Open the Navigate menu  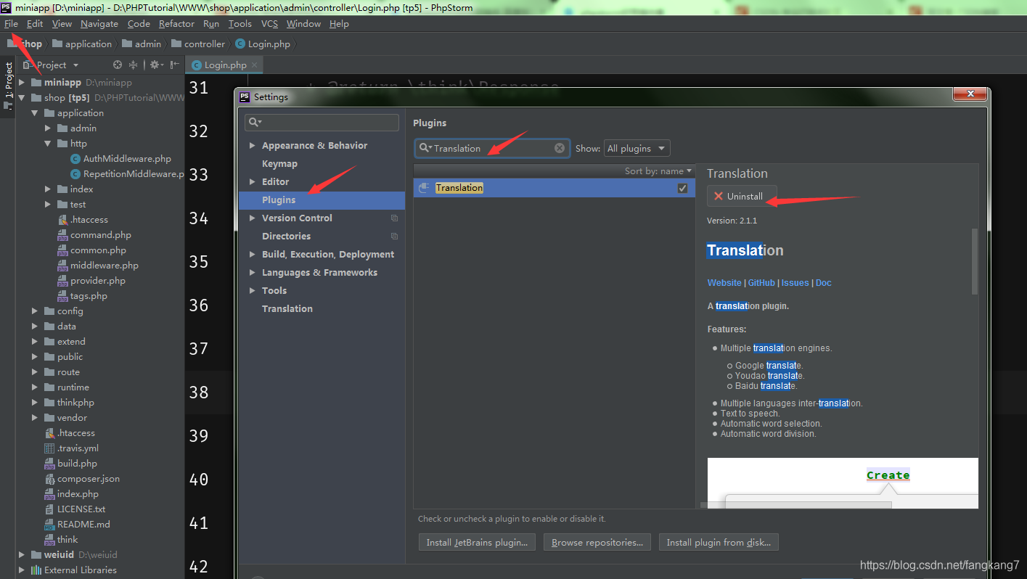coord(99,24)
